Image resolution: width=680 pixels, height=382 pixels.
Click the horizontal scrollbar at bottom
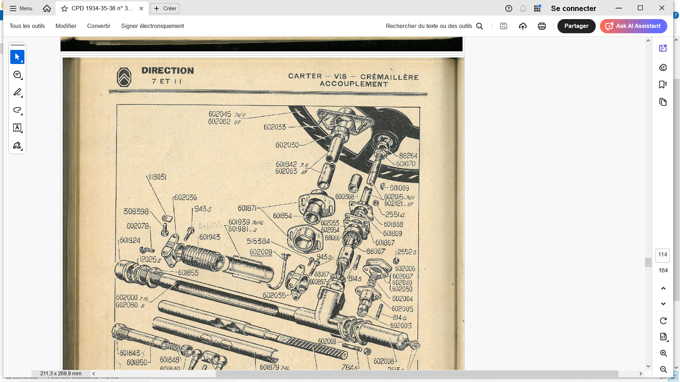[x=416, y=374]
